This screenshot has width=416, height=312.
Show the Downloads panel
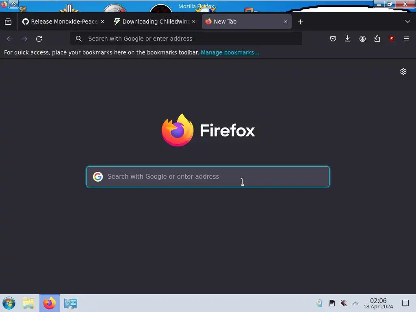point(348,39)
